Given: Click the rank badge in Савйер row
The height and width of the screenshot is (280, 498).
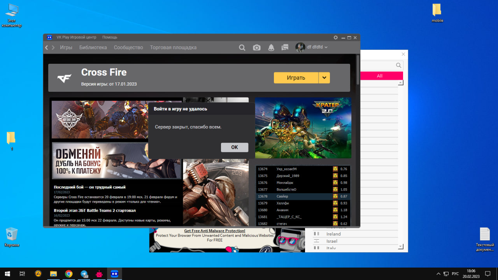Looking at the screenshot, I should [335, 196].
